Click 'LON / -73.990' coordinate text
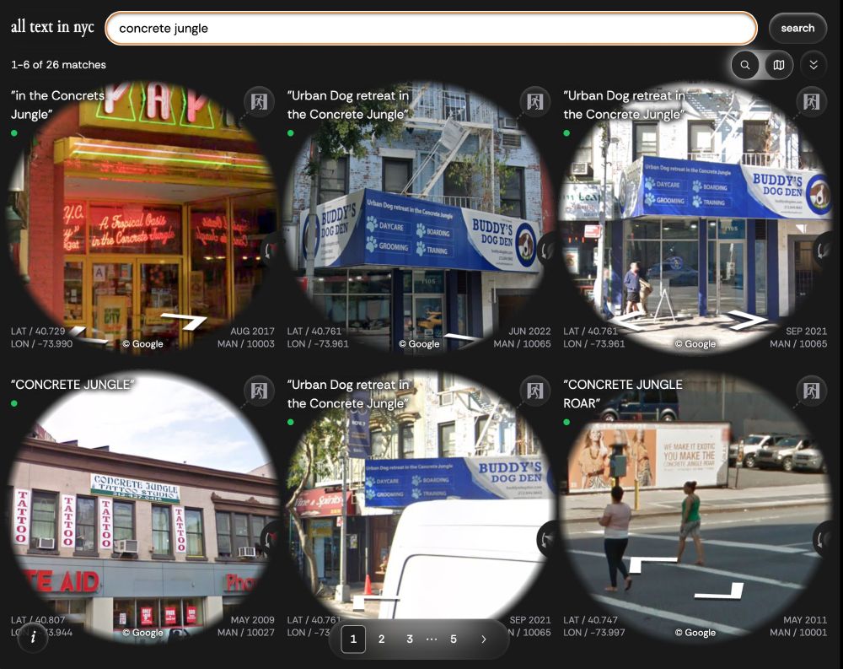The height and width of the screenshot is (669, 843). [41, 344]
